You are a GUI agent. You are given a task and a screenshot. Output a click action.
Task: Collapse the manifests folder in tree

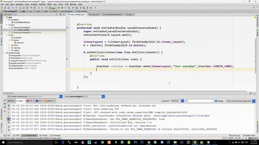pyautogui.click(x=7, y=20)
